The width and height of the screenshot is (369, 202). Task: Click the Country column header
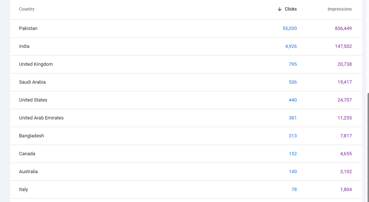(x=27, y=9)
